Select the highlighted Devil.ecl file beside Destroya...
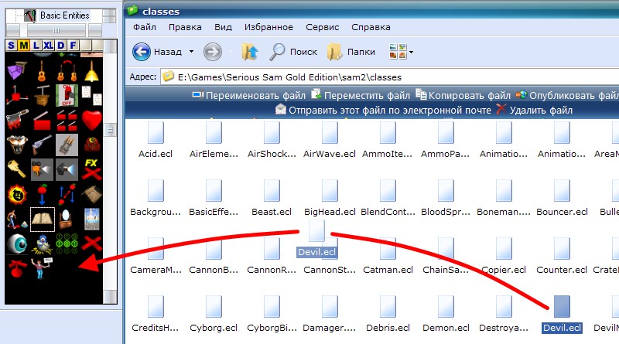The image size is (619, 344). tap(562, 314)
